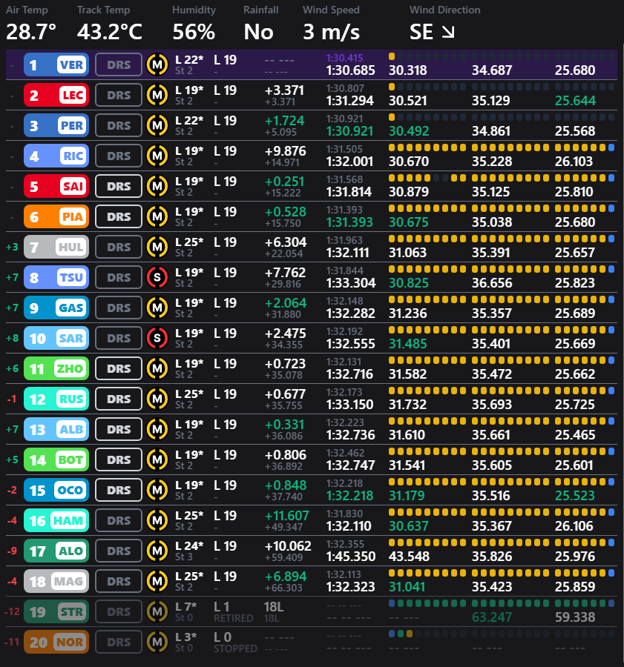Click the medium tyre icon in PIA's row
Screen dimensions: 624x667
click(x=157, y=216)
